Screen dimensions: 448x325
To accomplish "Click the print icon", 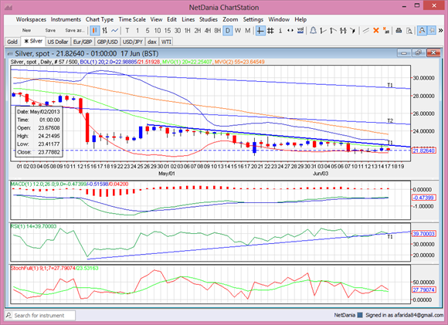I will point(399,30).
